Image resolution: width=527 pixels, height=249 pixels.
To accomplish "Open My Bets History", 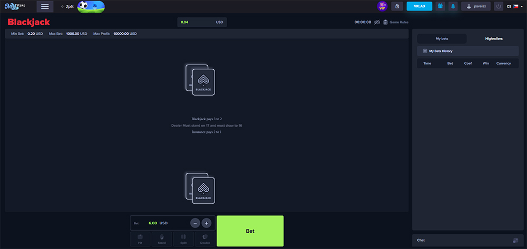I will click(468, 51).
